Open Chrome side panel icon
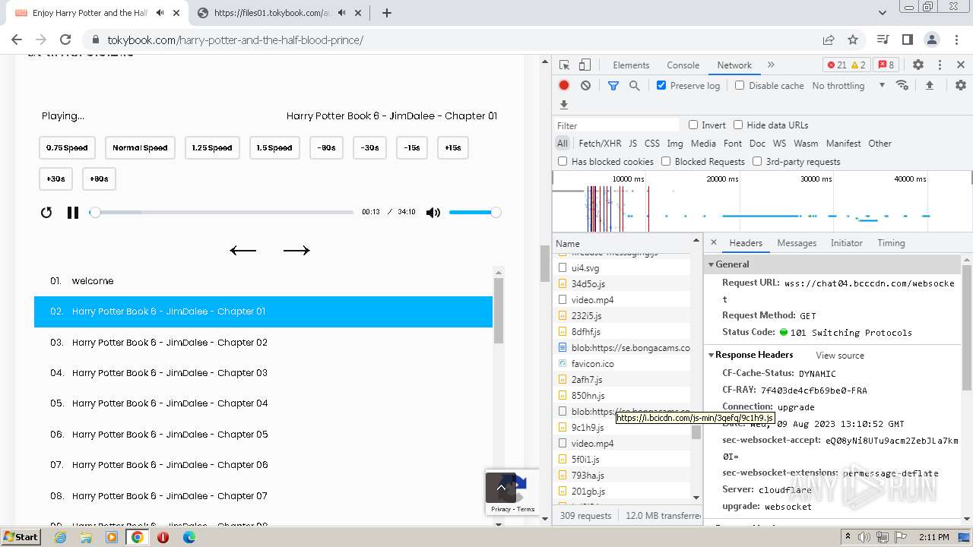This screenshot has height=547, width=973. pos(907,40)
